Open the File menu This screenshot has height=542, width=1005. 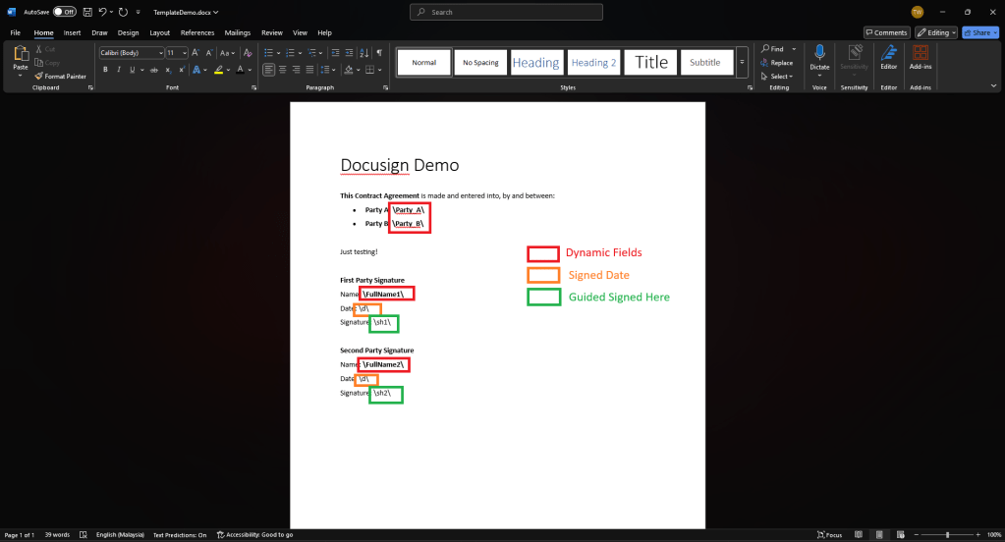click(16, 32)
